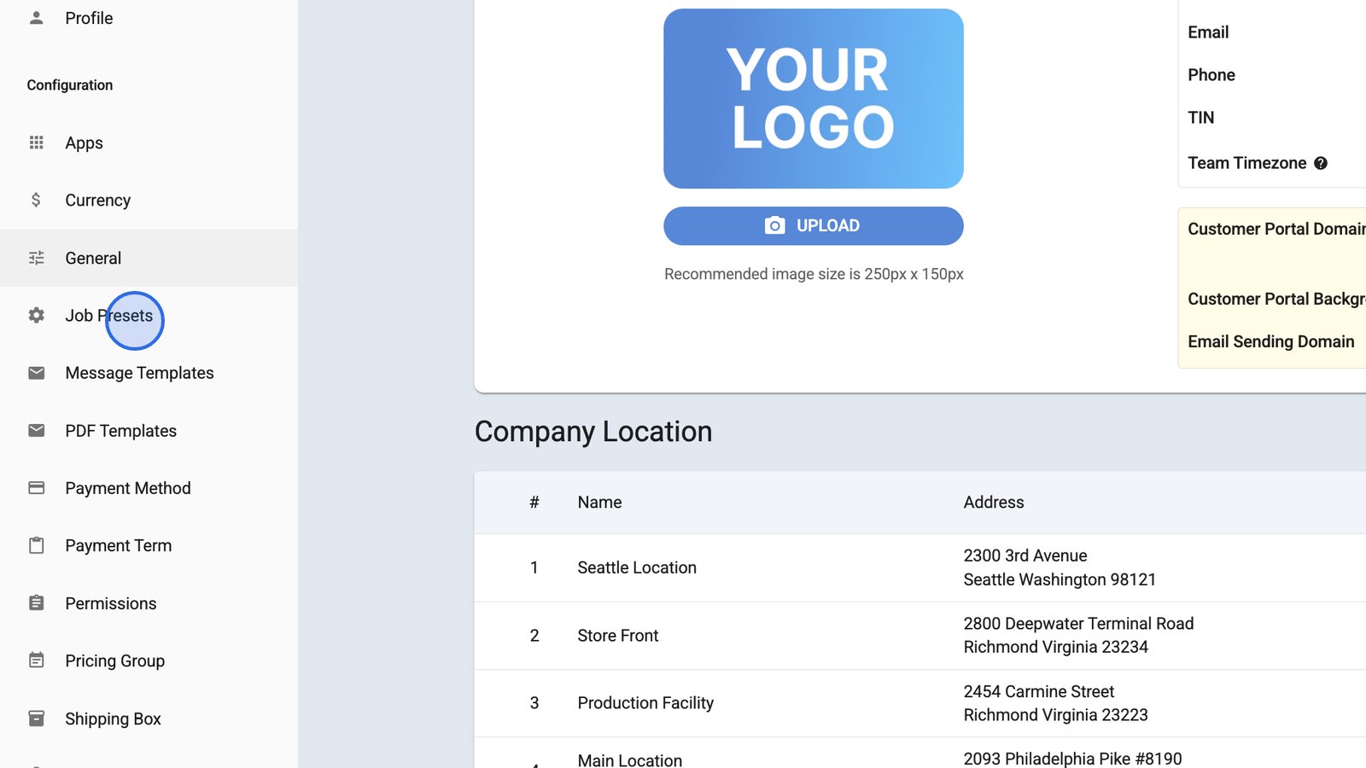Click the Currency dollar sign icon
1366x768 pixels.
(36, 200)
